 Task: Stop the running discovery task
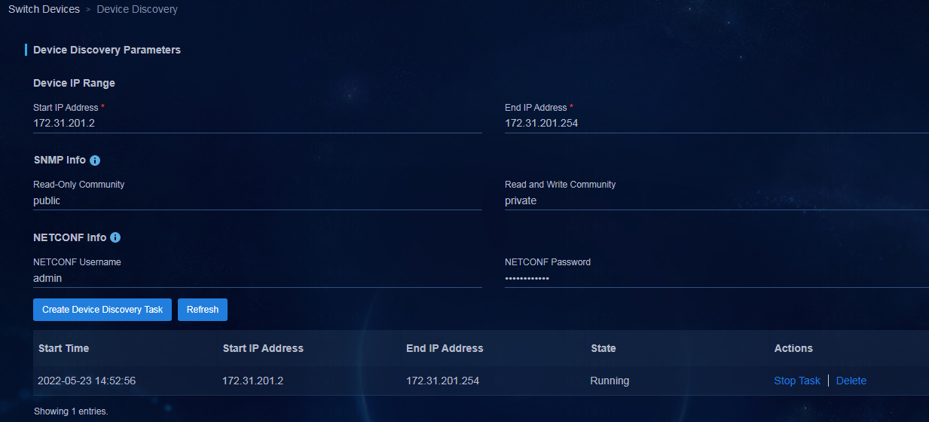point(796,381)
